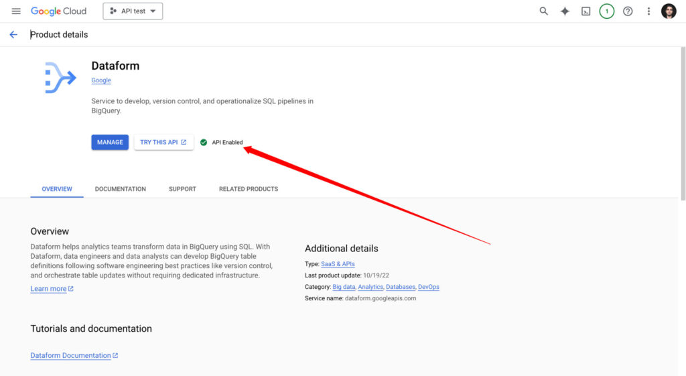Image resolution: width=686 pixels, height=376 pixels.
Task: Activate Cloud Shell terminal icon
Action: pos(586,11)
